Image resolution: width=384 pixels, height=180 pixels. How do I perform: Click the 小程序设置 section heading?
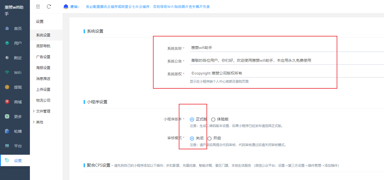click(x=97, y=102)
